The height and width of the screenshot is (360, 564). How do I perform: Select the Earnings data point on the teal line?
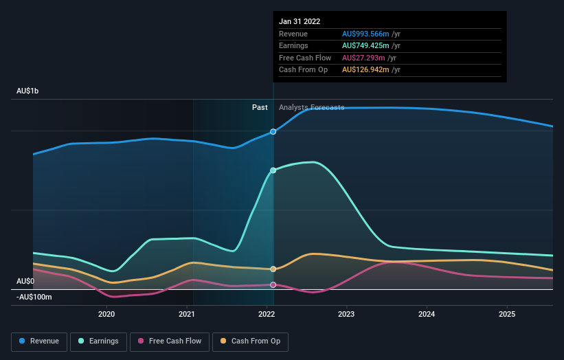point(273,170)
